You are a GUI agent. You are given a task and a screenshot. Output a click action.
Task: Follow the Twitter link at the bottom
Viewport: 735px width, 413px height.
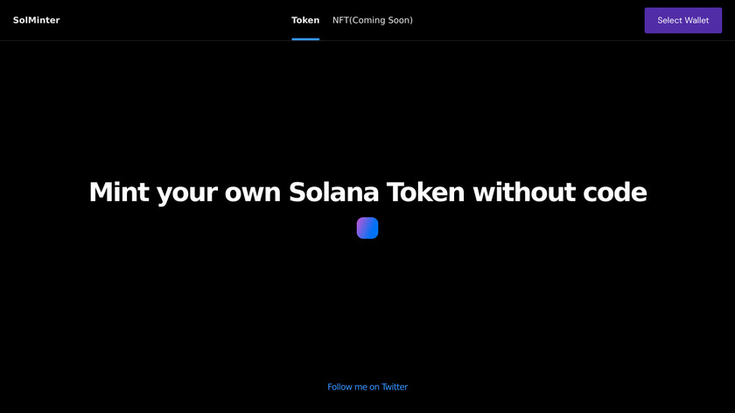coord(367,387)
